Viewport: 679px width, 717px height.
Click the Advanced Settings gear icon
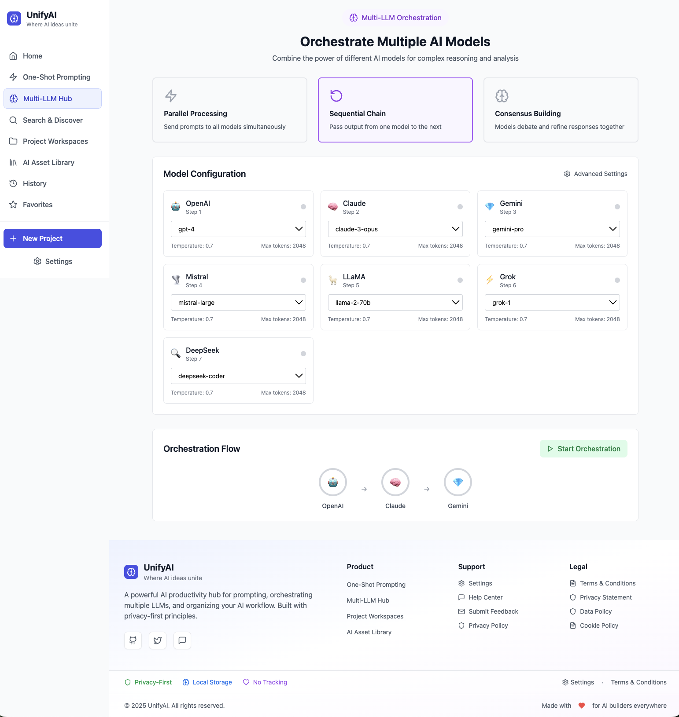pyautogui.click(x=567, y=174)
